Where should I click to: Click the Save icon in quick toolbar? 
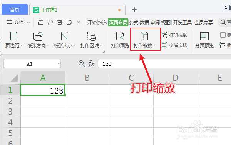point(40,22)
